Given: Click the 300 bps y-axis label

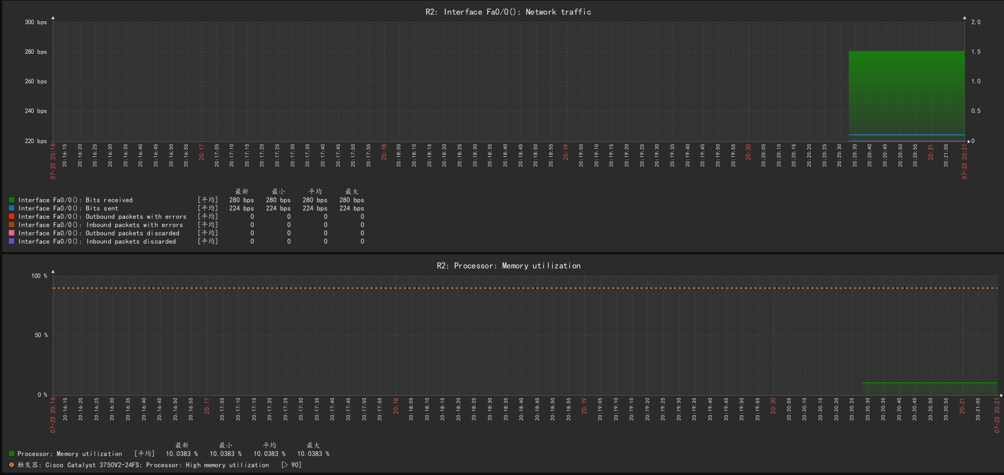Looking at the screenshot, I should [x=36, y=22].
